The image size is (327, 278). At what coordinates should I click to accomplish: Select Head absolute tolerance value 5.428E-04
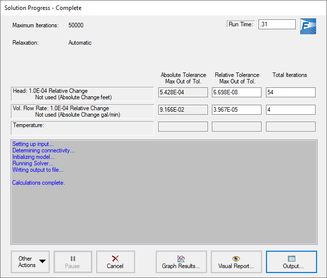(183, 92)
